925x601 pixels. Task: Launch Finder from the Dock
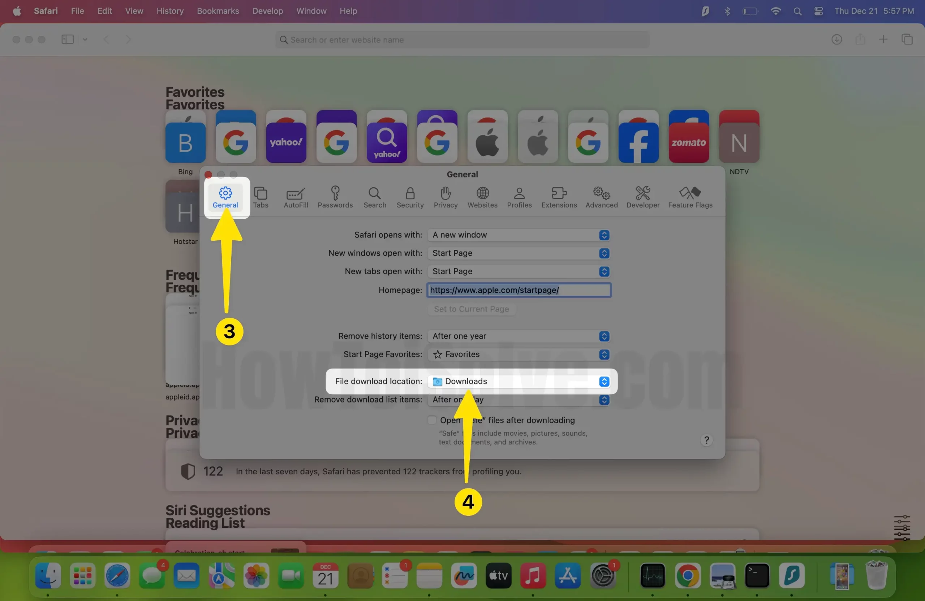[x=48, y=575]
